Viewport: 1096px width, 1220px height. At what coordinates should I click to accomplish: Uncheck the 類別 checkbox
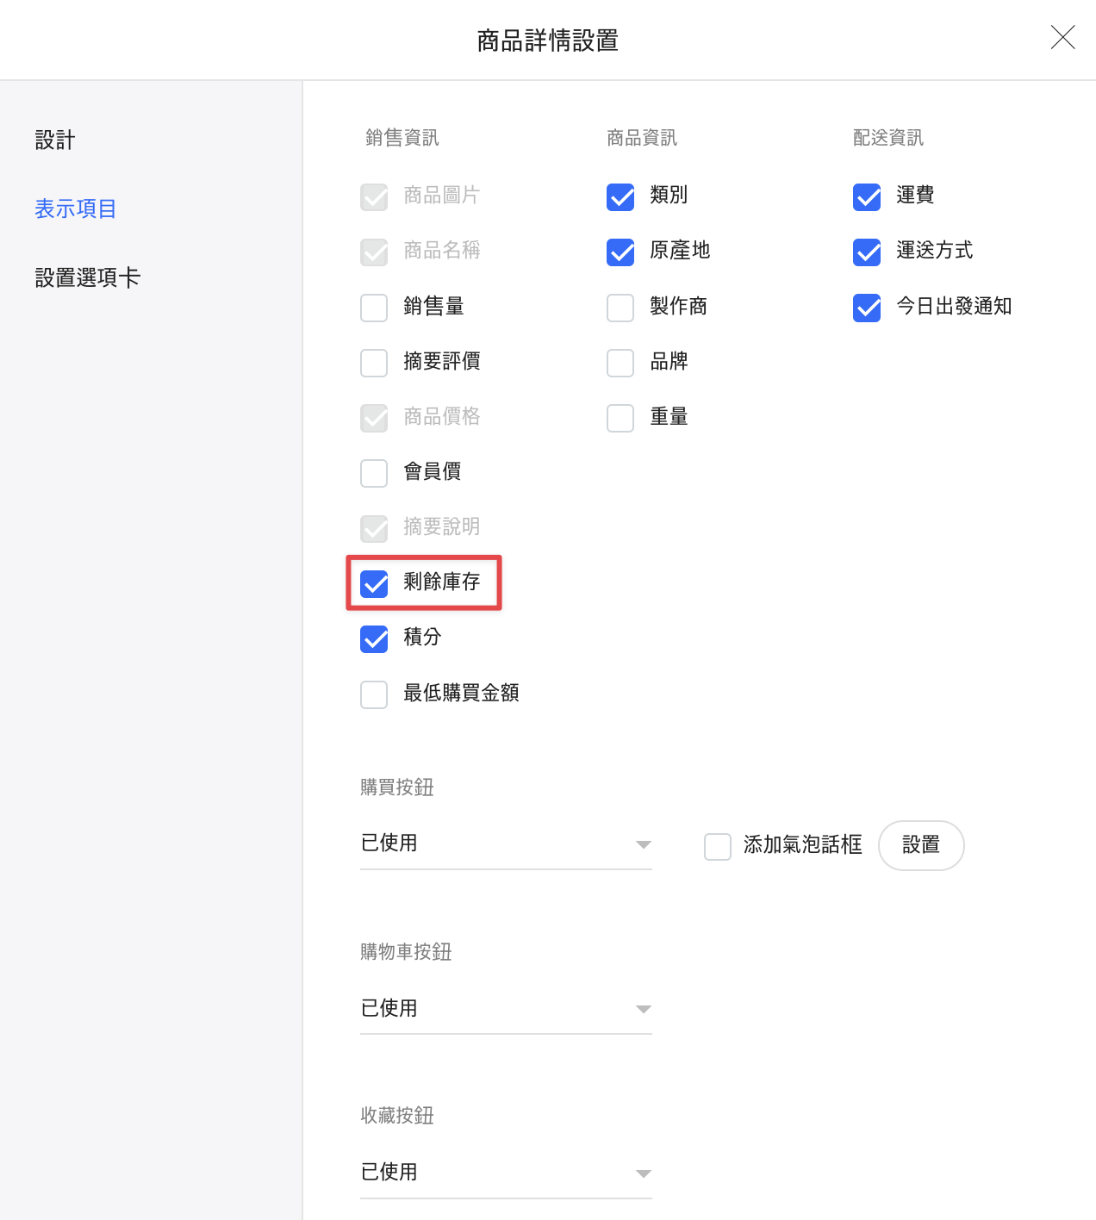[x=620, y=196]
